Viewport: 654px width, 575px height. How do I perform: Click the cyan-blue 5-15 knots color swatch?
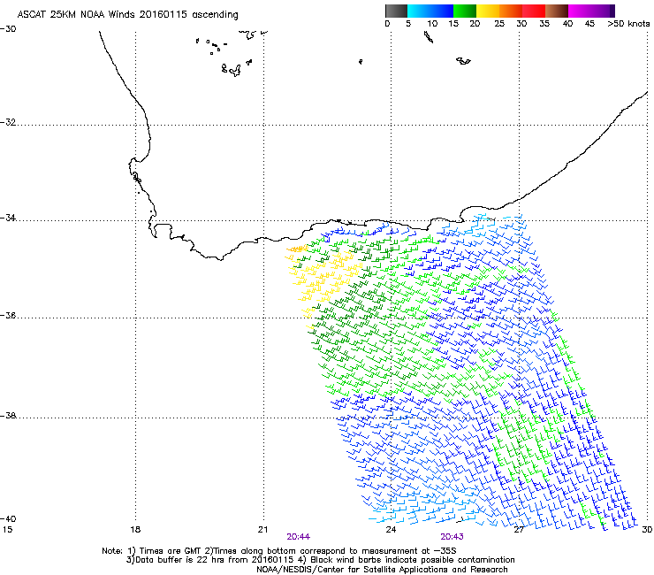(430, 11)
